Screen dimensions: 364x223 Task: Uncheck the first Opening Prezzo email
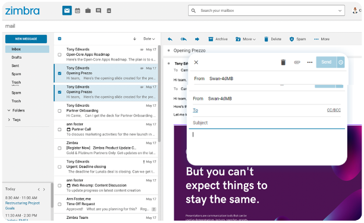[x=59, y=73]
